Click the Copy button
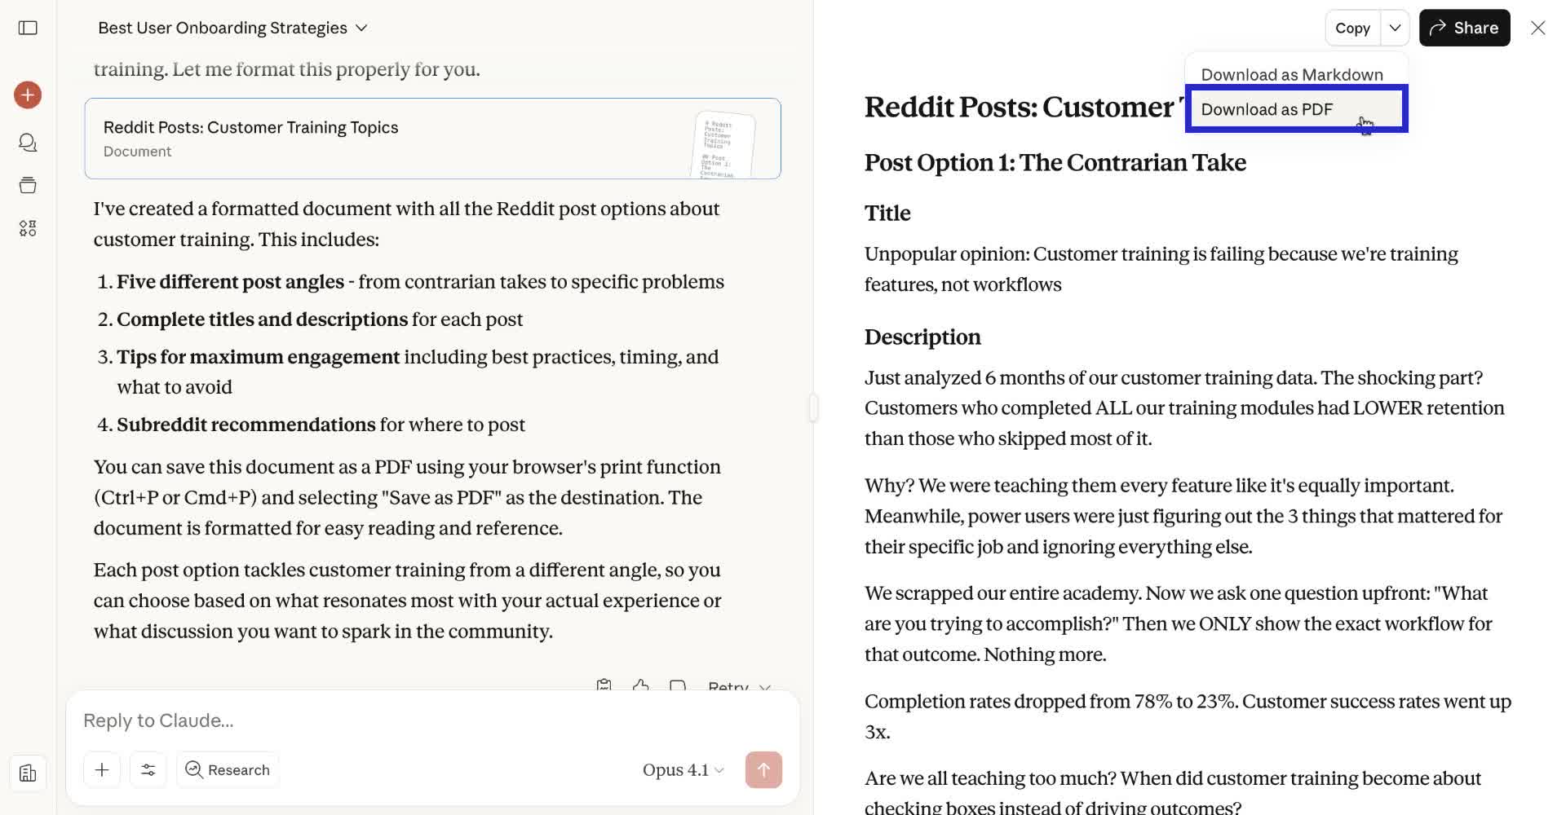Screen dimensions: 1566x815 pos(1352,28)
